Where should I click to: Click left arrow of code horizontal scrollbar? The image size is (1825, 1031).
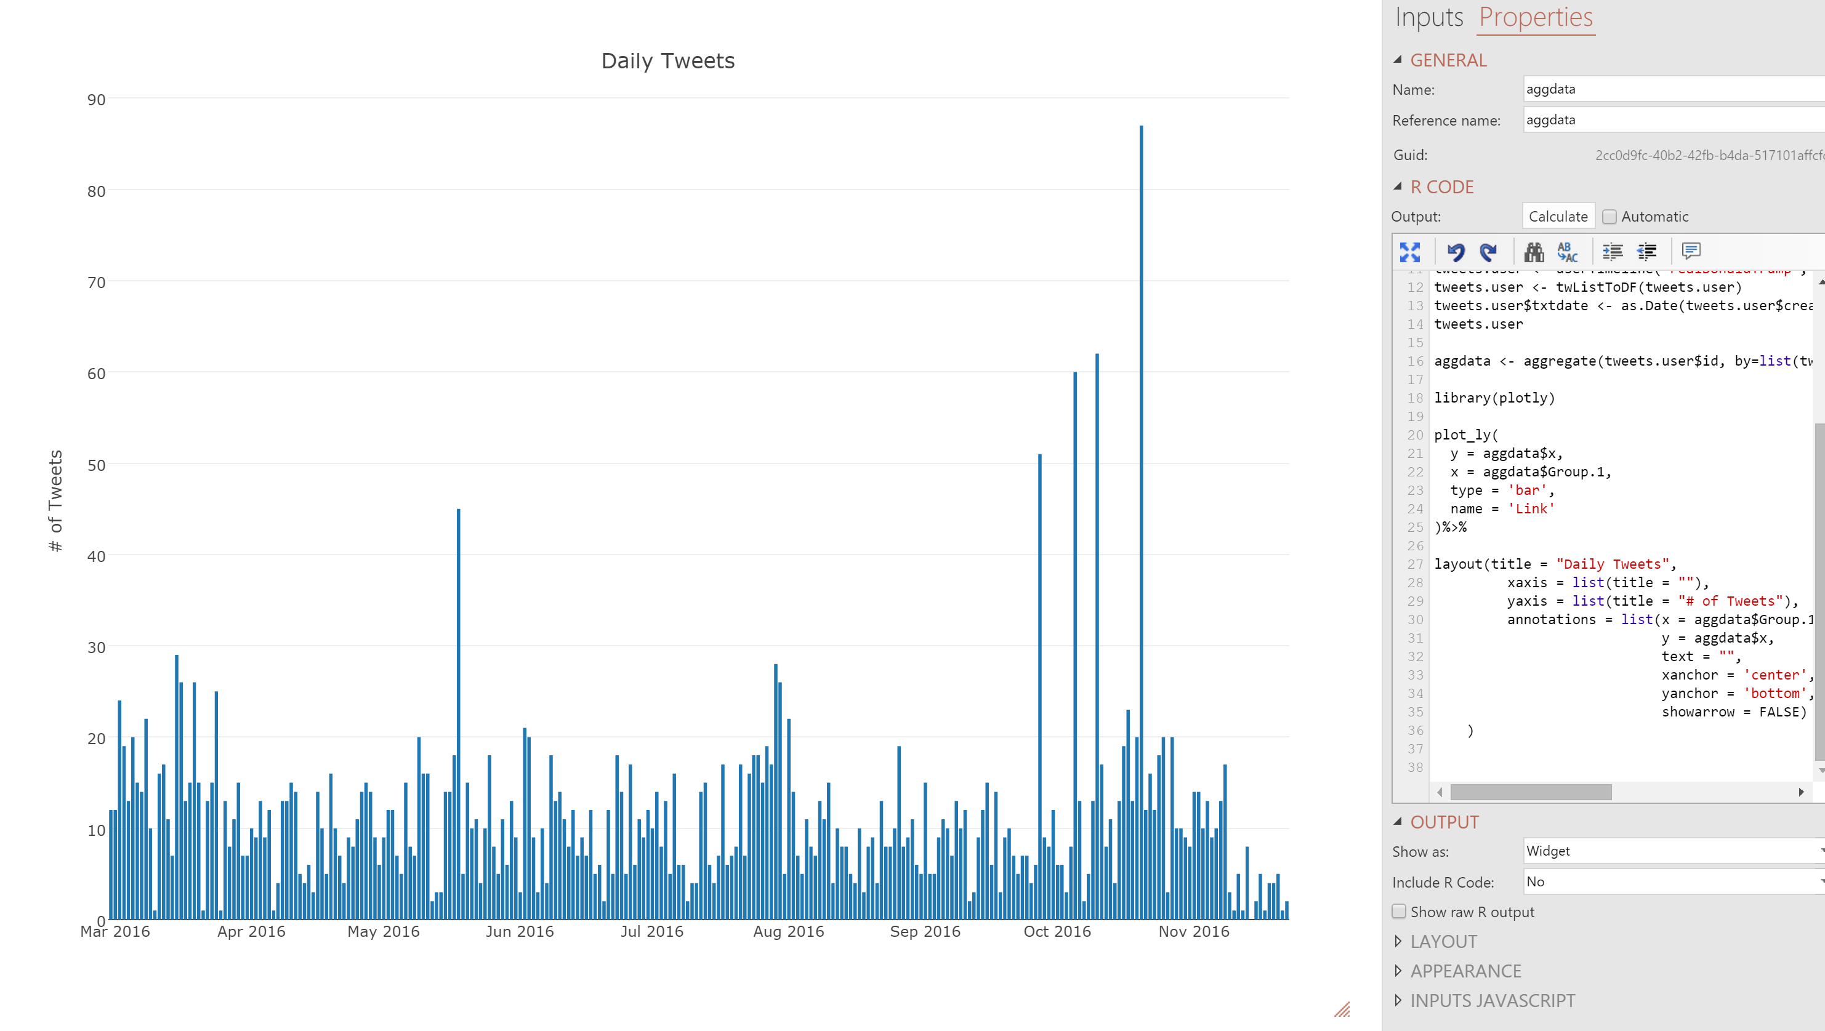point(1439,792)
